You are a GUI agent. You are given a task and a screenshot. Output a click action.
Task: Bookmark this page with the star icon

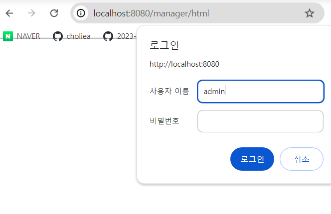310,13
